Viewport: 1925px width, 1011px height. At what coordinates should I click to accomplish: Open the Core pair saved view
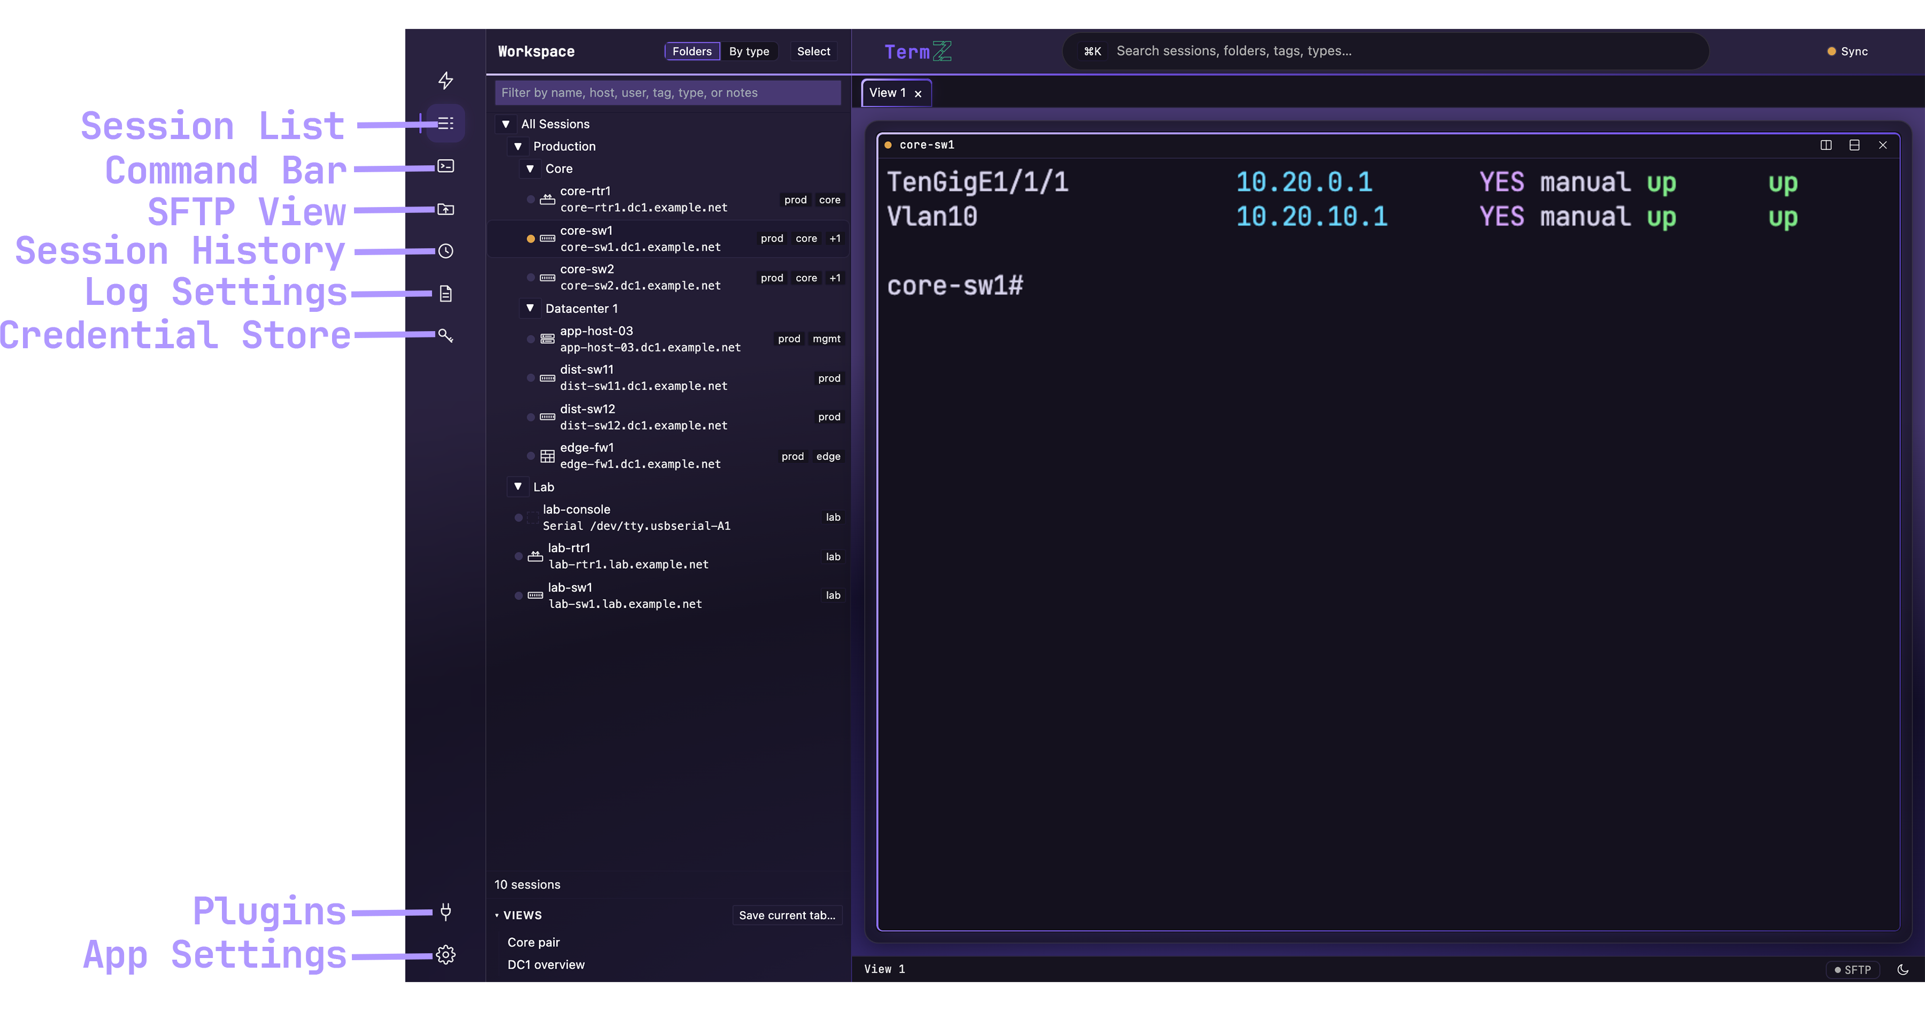[x=534, y=942]
